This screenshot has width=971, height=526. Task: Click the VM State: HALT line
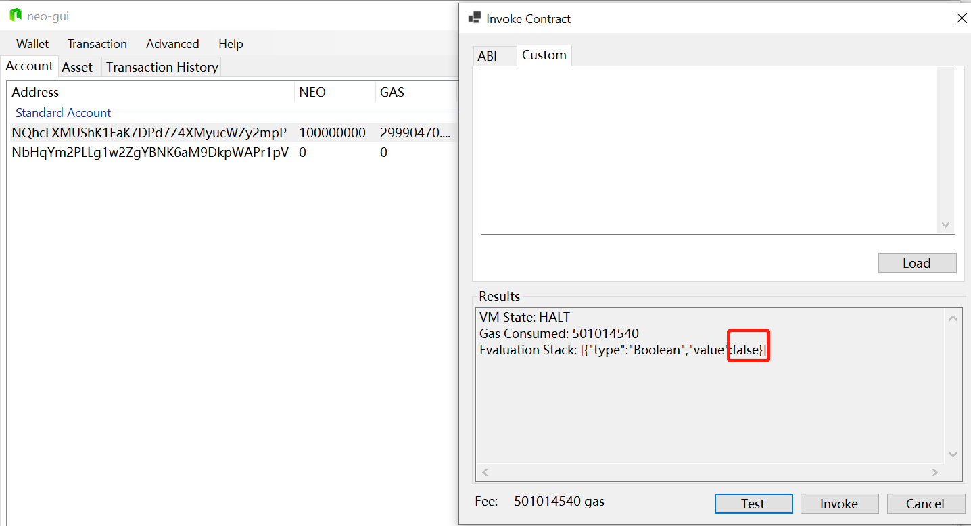(x=525, y=317)
